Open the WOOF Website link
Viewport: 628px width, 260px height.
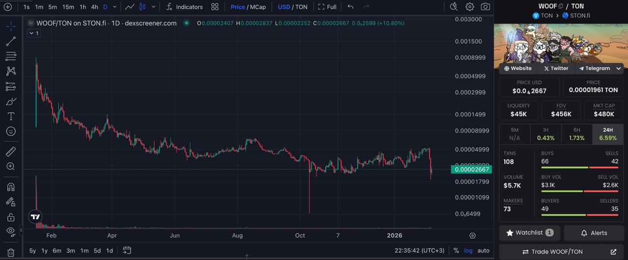tap(518, 68)
